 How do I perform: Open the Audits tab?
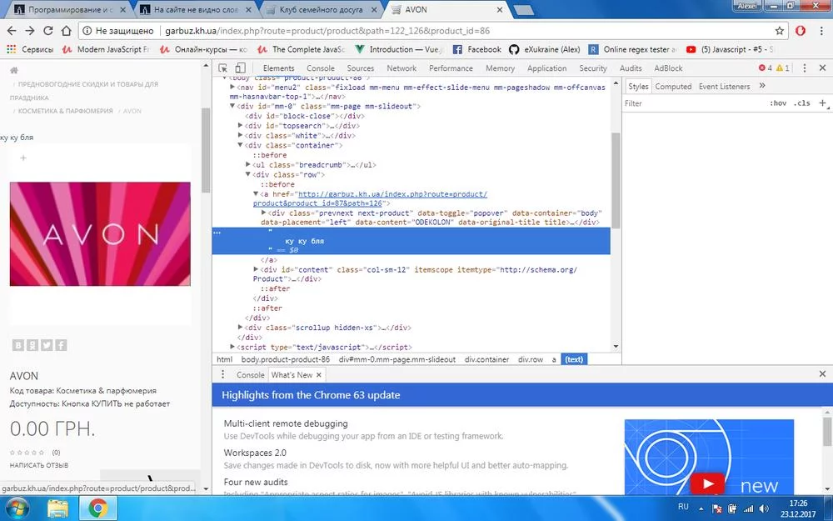point(631,68)
